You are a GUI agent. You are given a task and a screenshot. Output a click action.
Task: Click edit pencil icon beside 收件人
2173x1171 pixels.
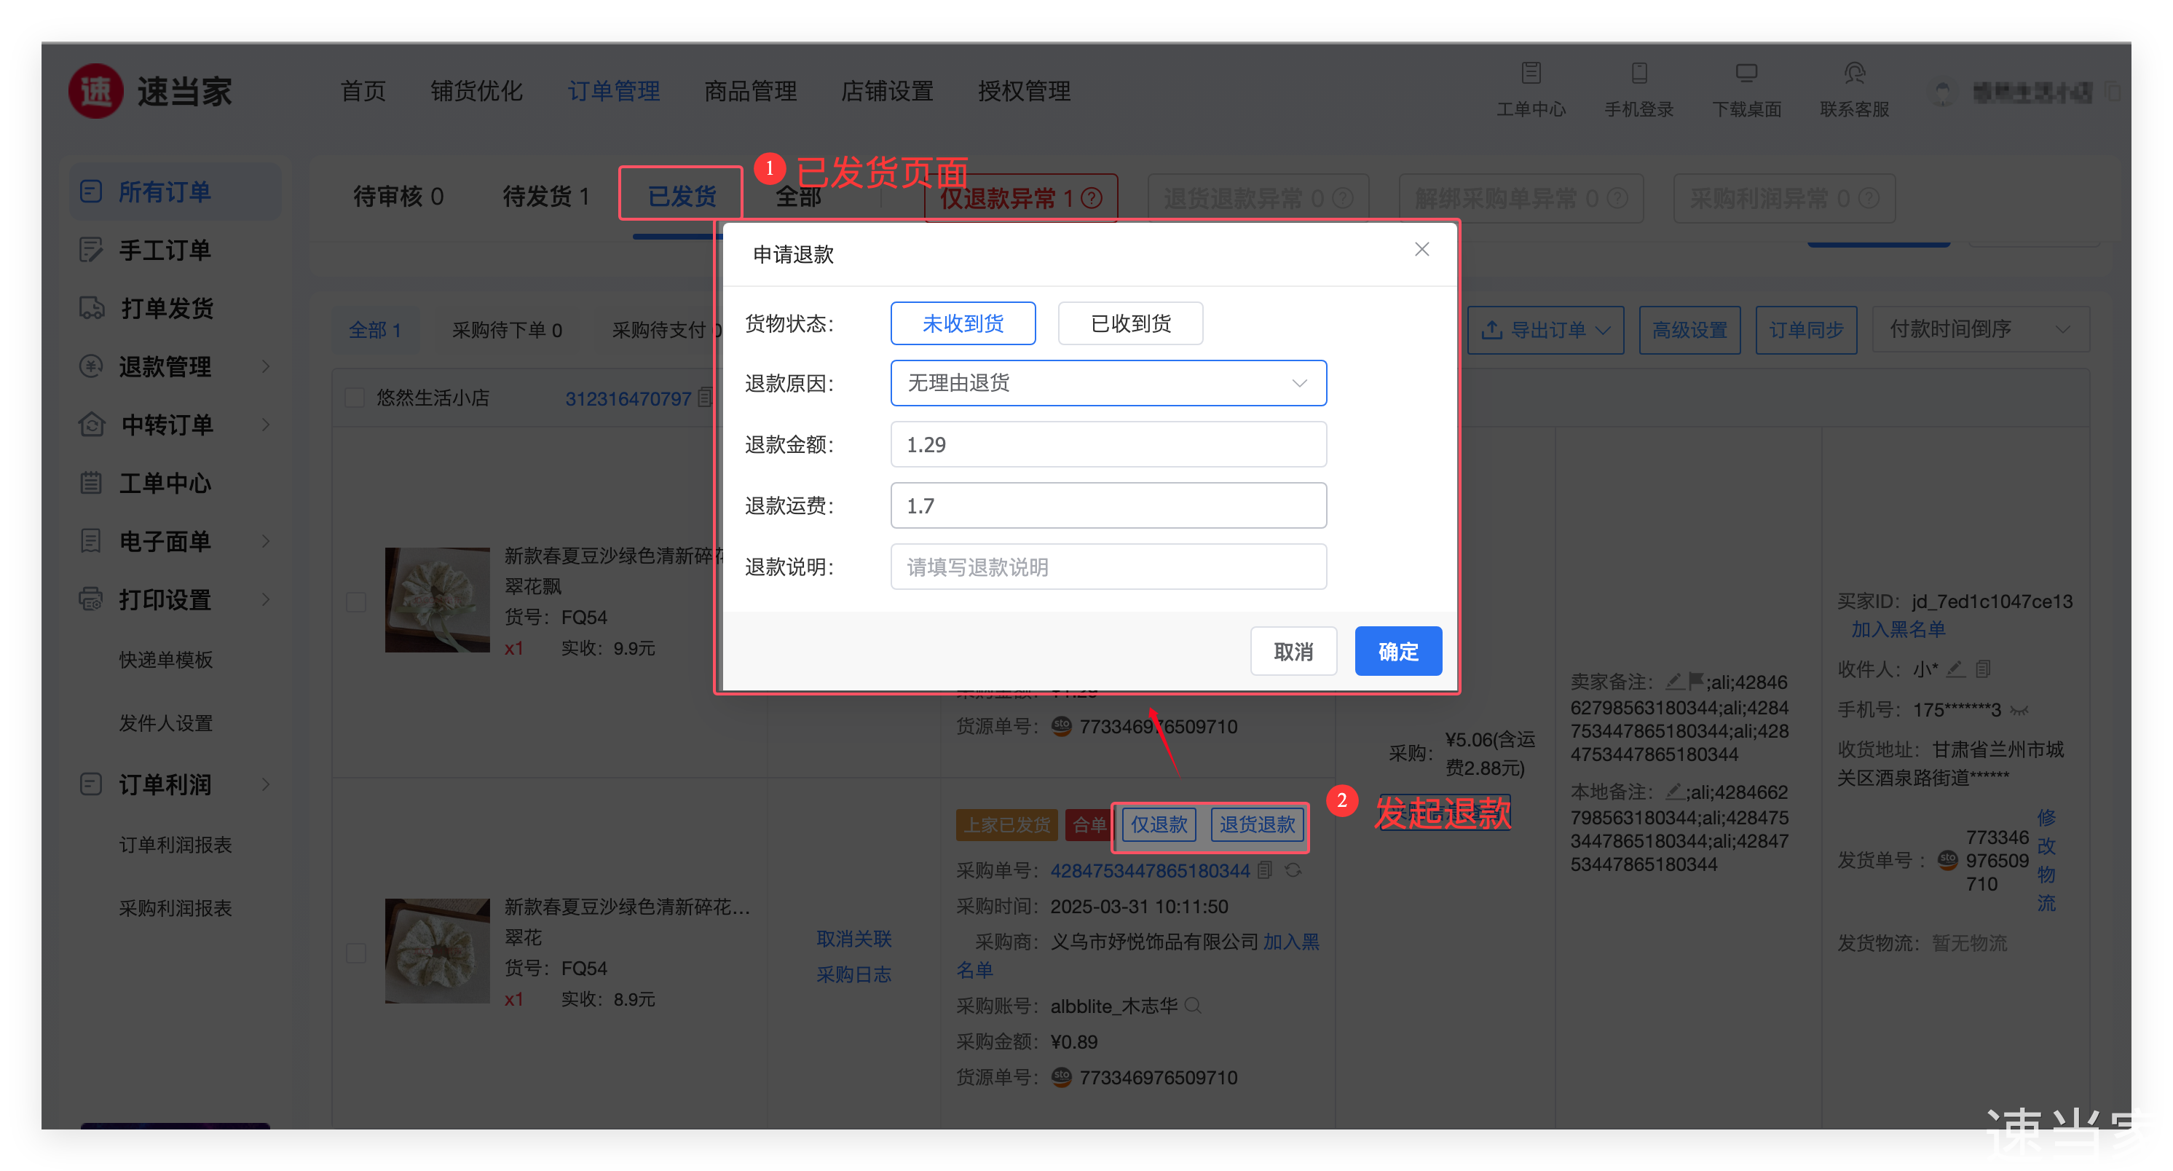pyautogui.click(x=1955, y=669)
